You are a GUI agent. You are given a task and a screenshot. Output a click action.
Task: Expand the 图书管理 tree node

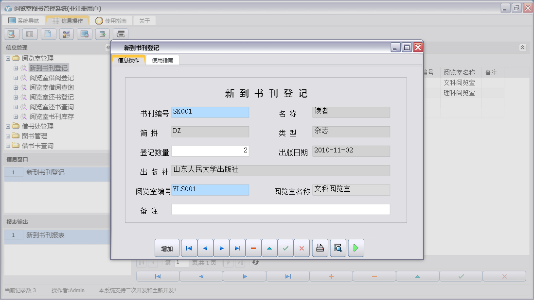tap(8, 136)
